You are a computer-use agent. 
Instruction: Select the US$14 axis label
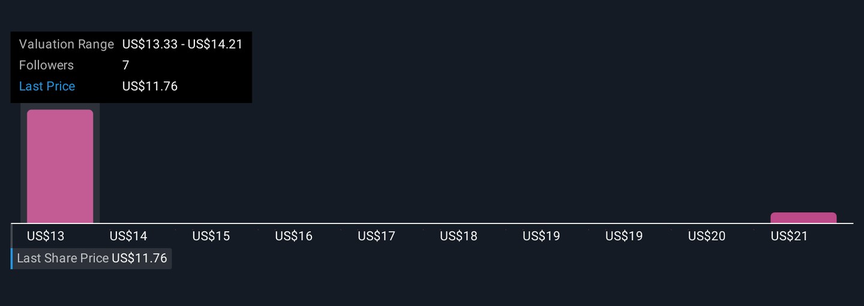[128, 236]
